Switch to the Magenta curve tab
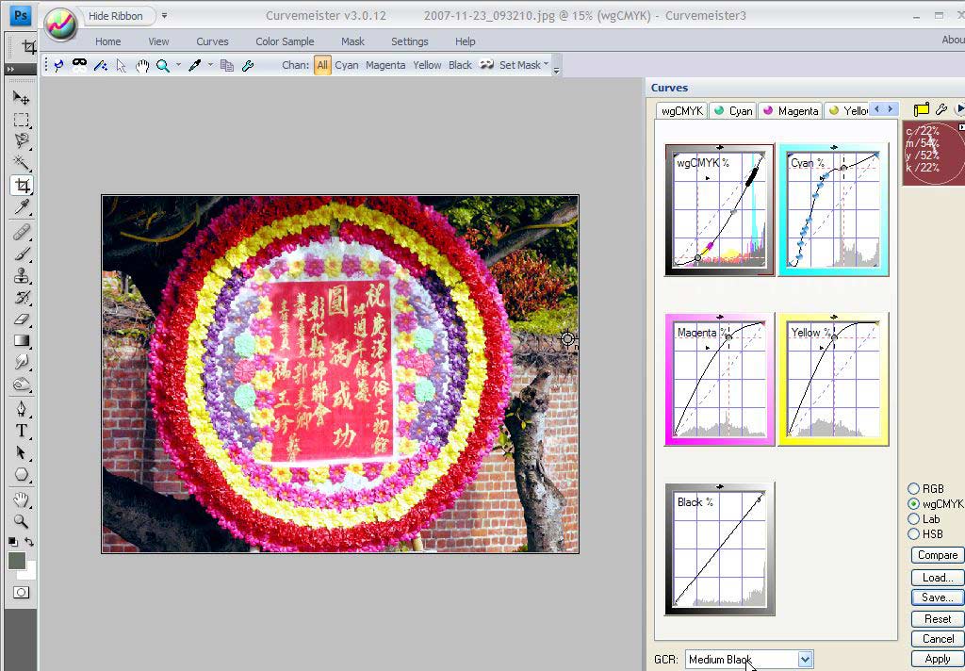This screenshot has width=965, height=671. click(x=791, y=110)
